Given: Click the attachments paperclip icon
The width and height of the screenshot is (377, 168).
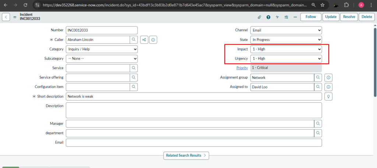Looking at the screenshot, I should point(259,17).
